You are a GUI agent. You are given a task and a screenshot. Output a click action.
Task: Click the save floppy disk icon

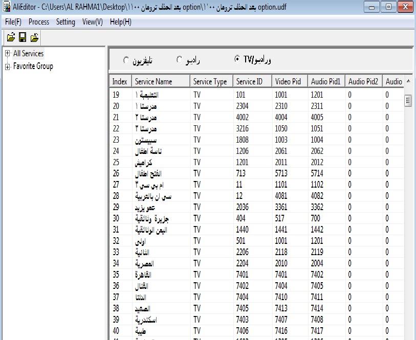pyautogui.click(x=23, y=37)
